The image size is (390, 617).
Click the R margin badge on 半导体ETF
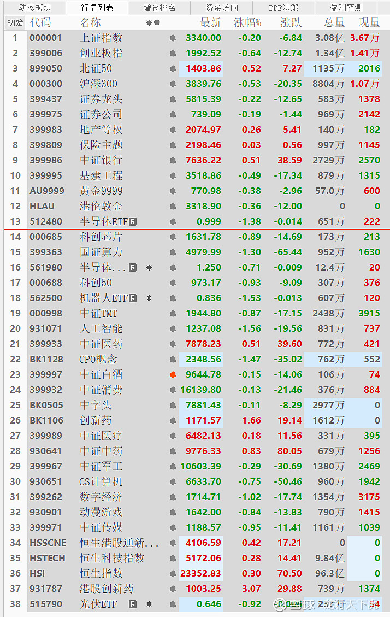(133, 221)
